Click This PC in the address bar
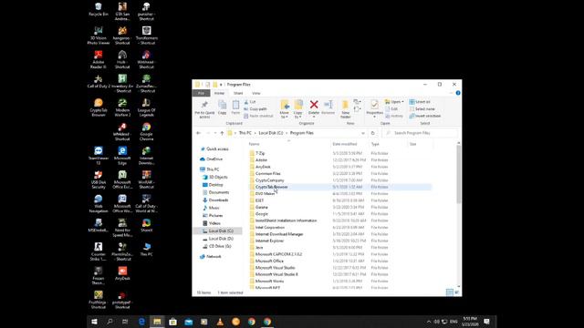 click(x=245, y=133)
